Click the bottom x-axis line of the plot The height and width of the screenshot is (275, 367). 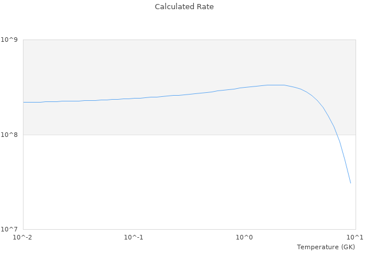189,229
